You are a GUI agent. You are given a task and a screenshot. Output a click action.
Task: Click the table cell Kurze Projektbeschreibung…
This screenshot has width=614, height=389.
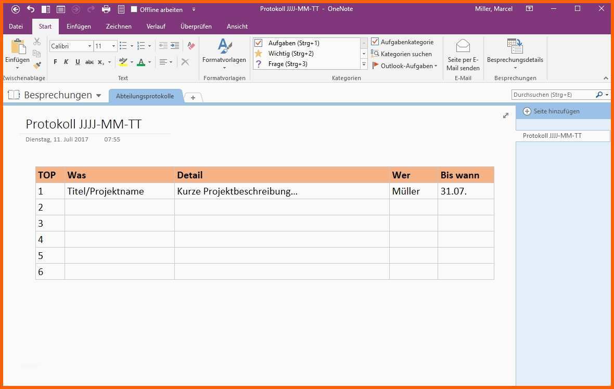point(282,191)
